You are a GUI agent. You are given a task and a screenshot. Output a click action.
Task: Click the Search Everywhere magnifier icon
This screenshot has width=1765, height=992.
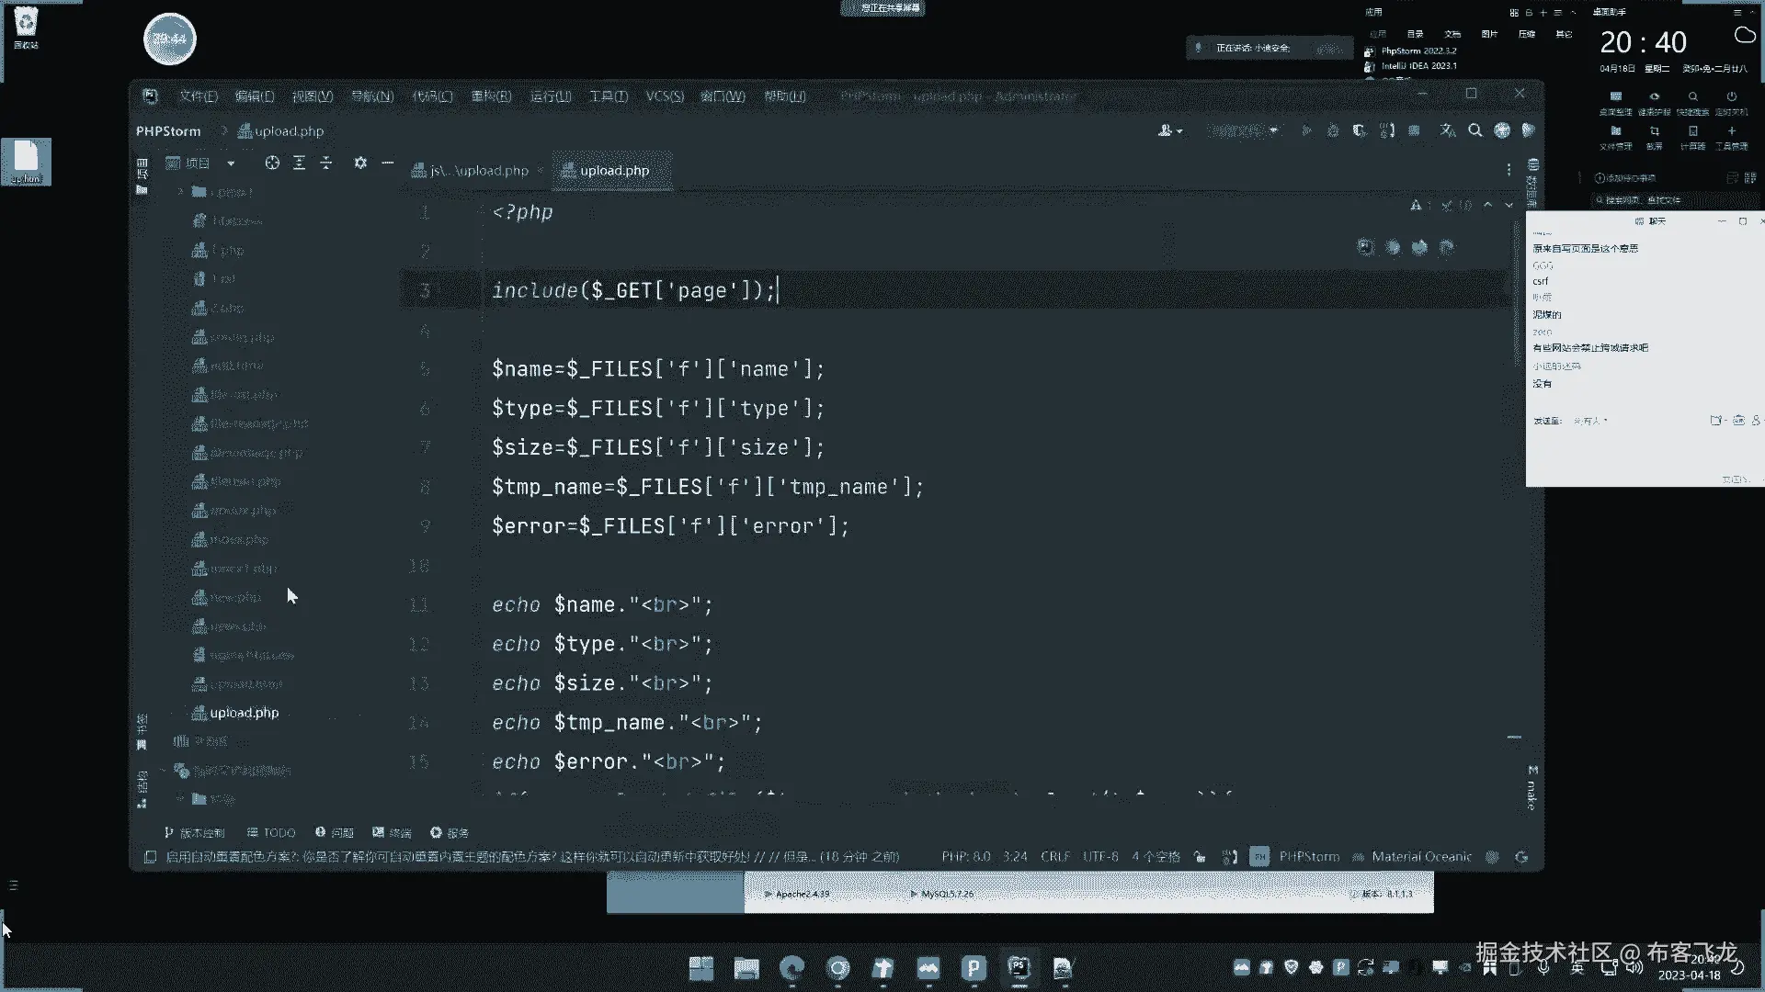click(x=1475, y=130)
